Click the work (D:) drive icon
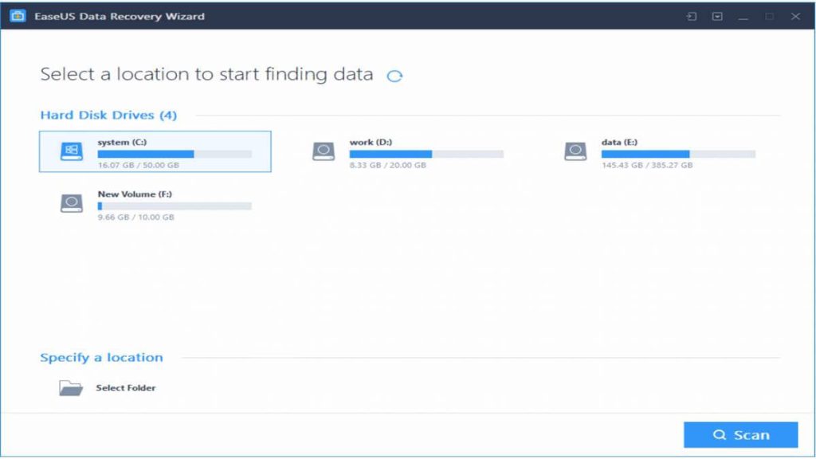 coord(324,151)
